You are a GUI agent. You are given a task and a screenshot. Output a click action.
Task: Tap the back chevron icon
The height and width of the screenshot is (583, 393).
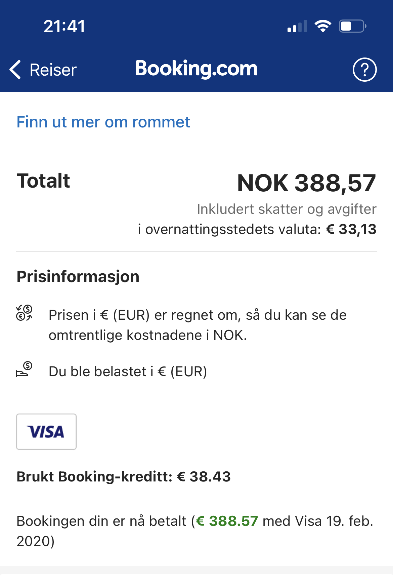(x=15, y=70)
